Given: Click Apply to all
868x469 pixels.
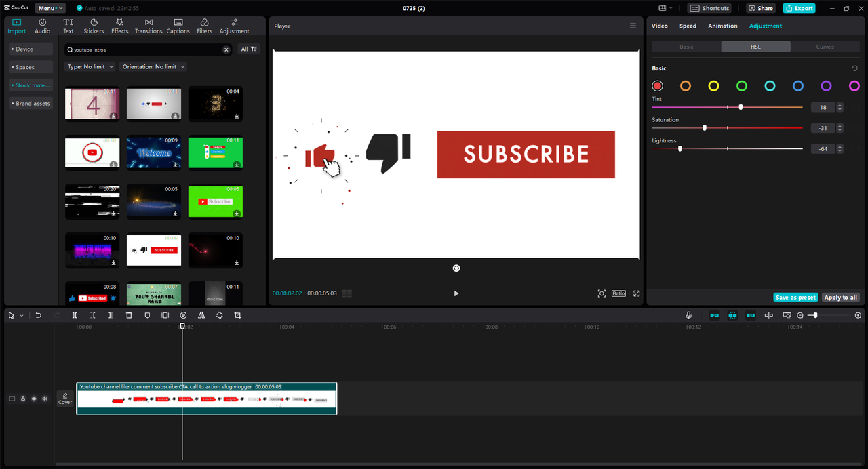Looking at the screenshot, I should [x=841, y=298].
